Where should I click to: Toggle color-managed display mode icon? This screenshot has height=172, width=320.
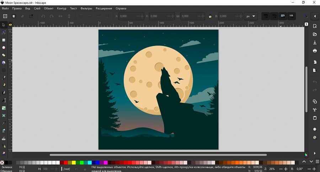pos(306,155)
